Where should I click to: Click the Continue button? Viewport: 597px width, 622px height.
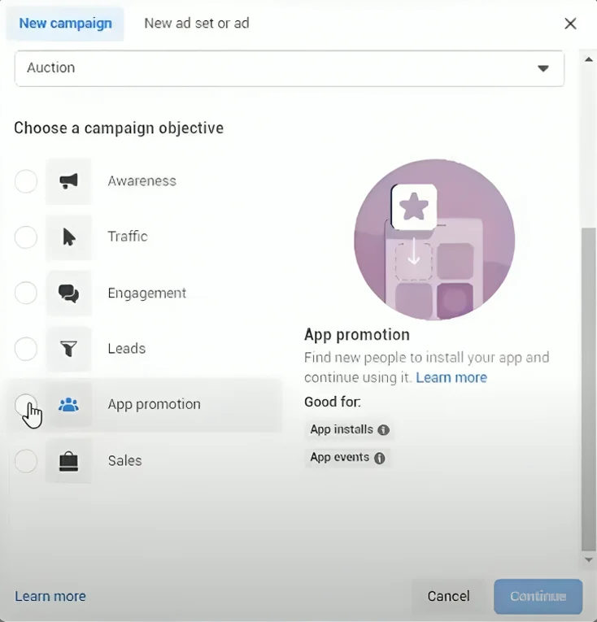click(x=538, y=596)
